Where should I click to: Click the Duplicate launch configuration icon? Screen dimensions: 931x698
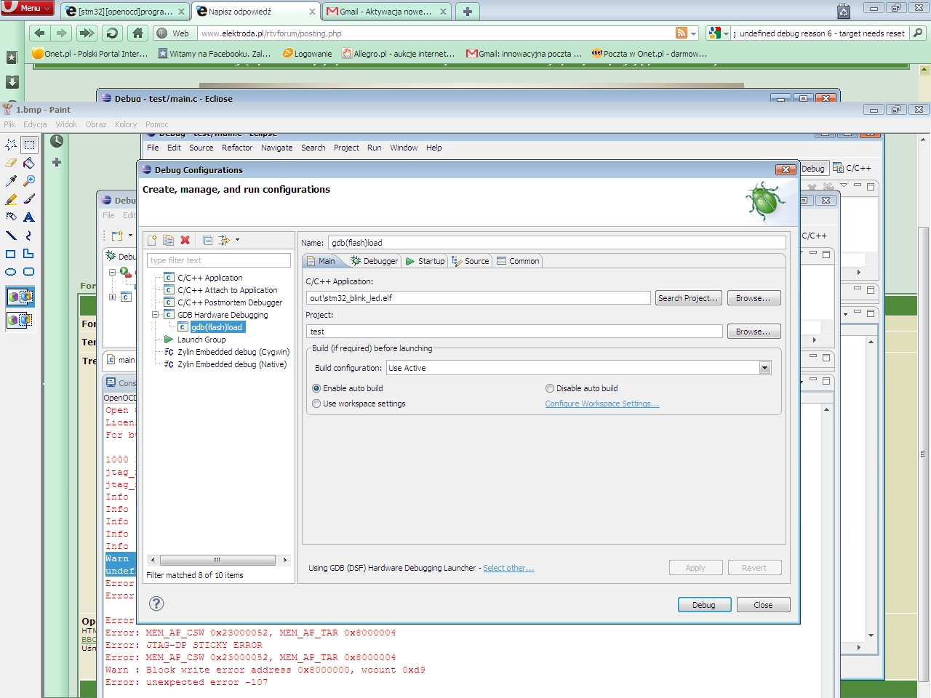tap(168, 241)
